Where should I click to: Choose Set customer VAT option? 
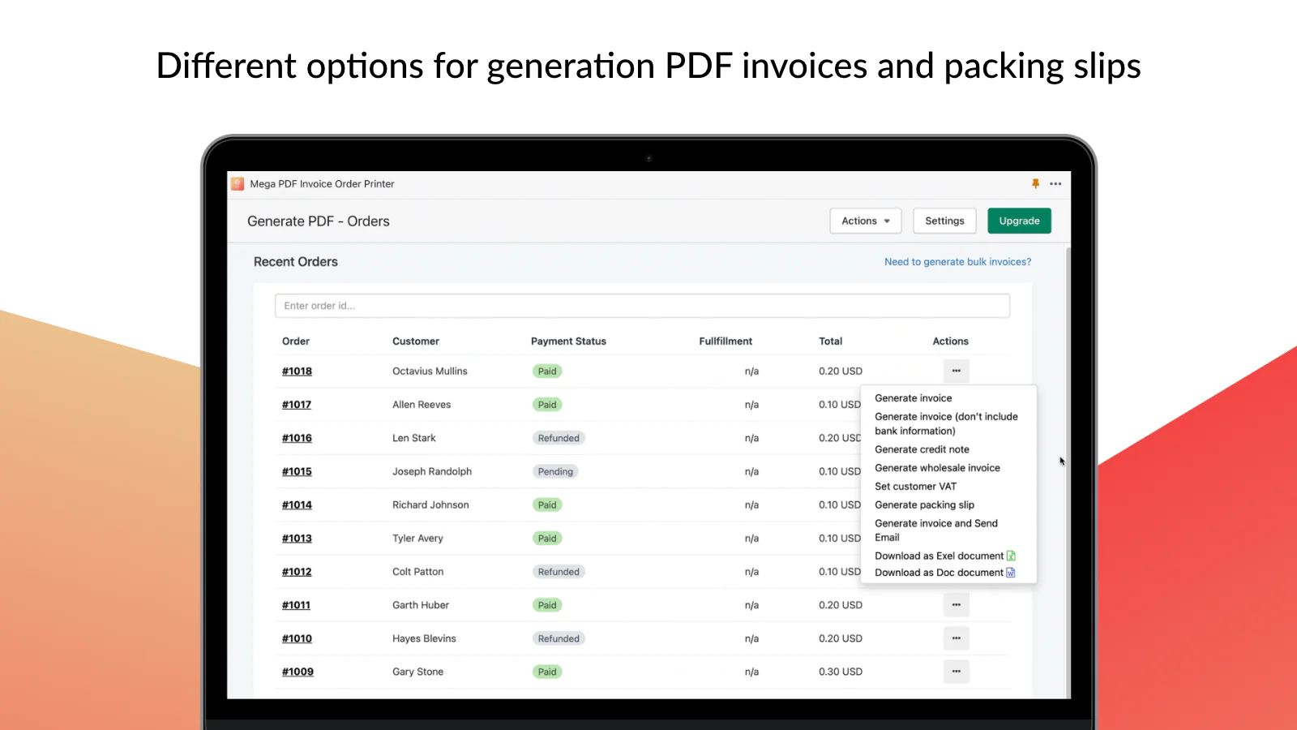[x=915, y=487]
